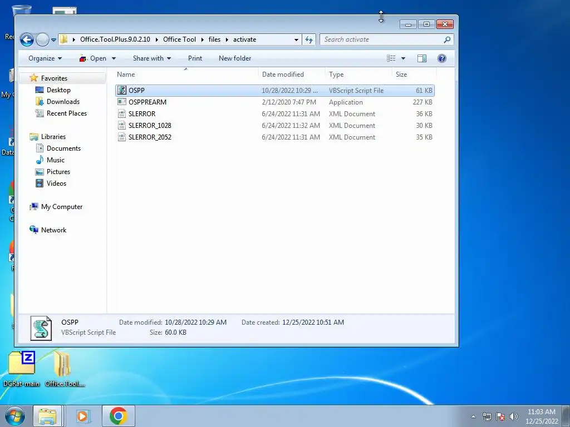This screenshot has height=427, width=570.
Task: Select the OSPP VBScript file icon
Action: [122, 90]
